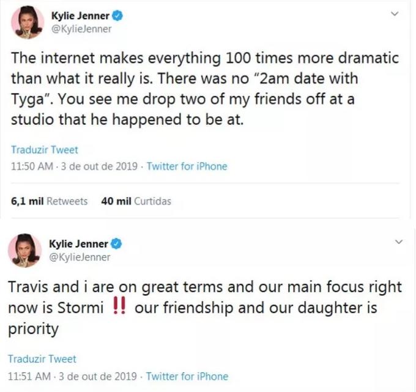The height and width of the screenshot is (392, 416).
Task: Click Traduzir Tweet under the 11:51 AM tweet
Action: [x=42, y=359]
